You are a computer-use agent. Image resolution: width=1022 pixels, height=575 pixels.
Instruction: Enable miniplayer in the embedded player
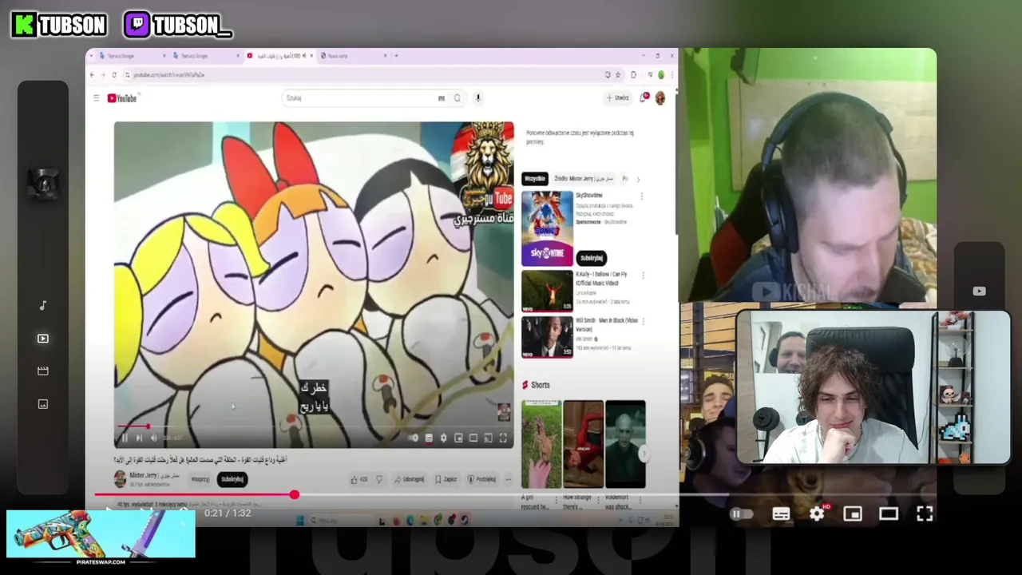click(458, 438)
